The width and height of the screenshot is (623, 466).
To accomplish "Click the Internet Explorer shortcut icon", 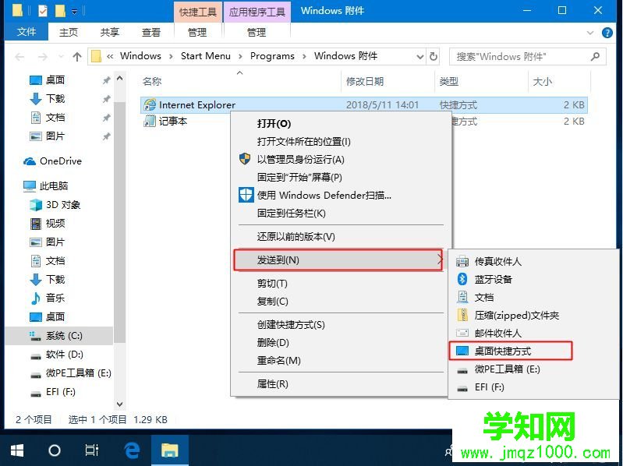I will point(150,104).
